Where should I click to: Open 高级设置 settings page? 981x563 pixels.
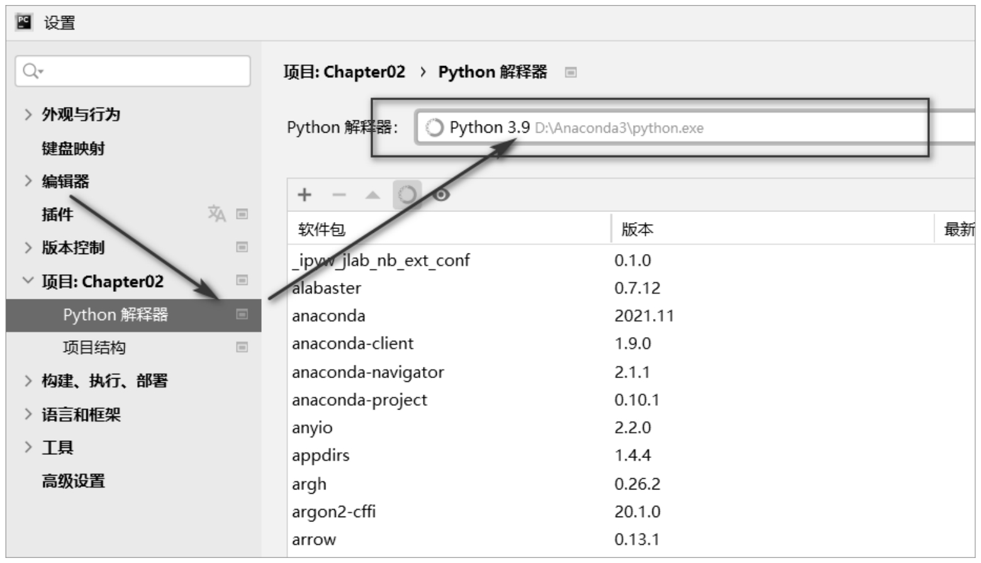tap(73, 481)
